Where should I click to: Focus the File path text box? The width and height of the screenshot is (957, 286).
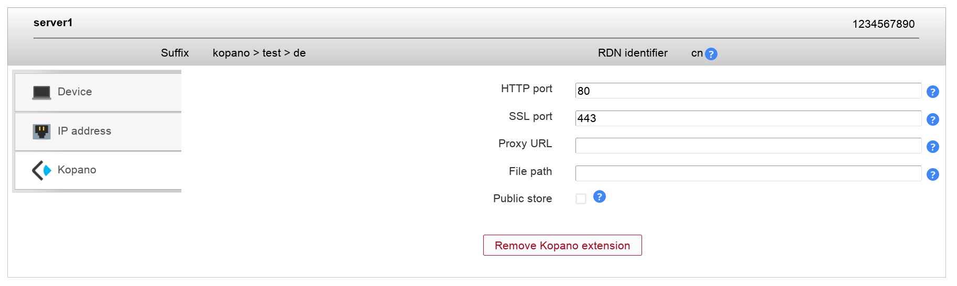[748, 173]
